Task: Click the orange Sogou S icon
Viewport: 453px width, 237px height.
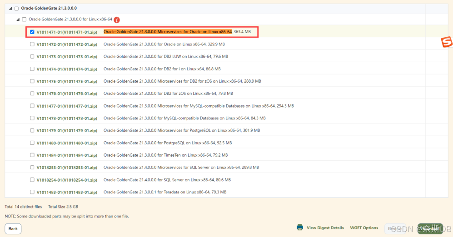Action: [x=447, y=42]
